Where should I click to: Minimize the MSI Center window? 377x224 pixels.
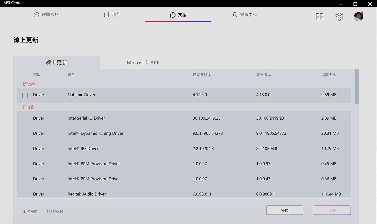(341, 4)
